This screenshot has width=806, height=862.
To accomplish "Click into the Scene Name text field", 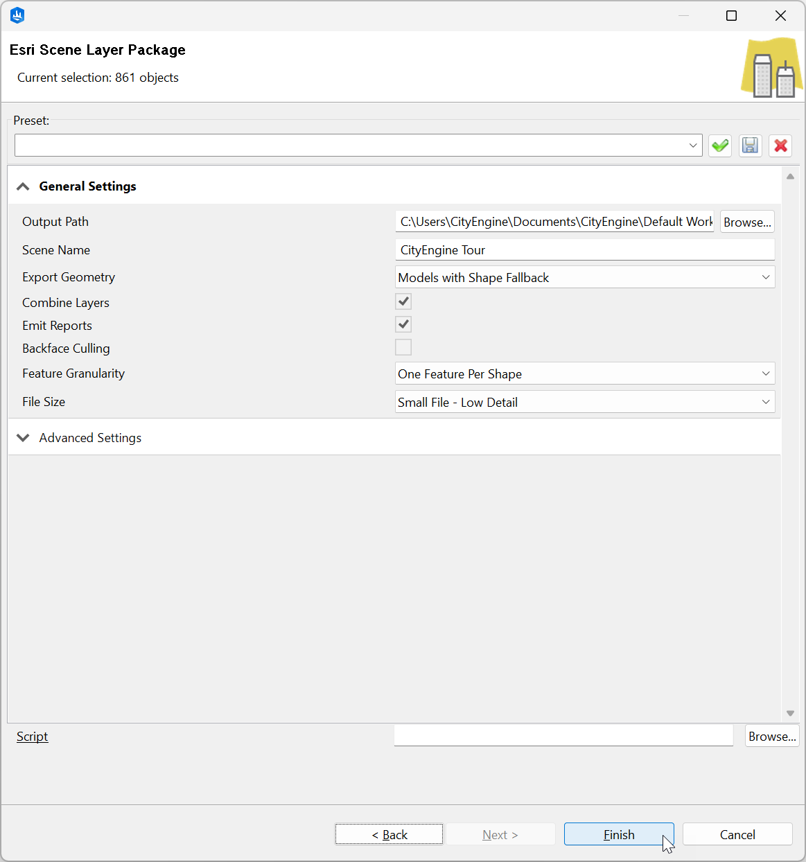I will (584, 250).
